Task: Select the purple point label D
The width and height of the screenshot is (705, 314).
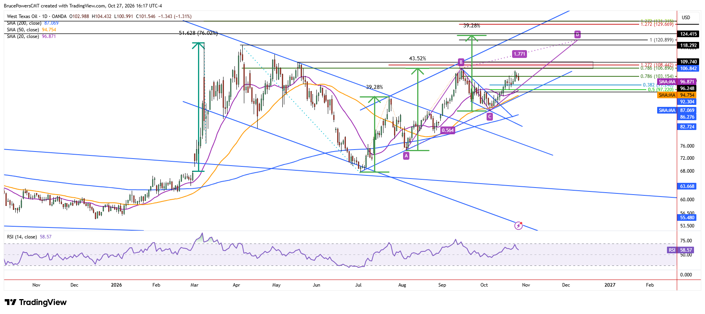Action: click(x=577, y=34)
